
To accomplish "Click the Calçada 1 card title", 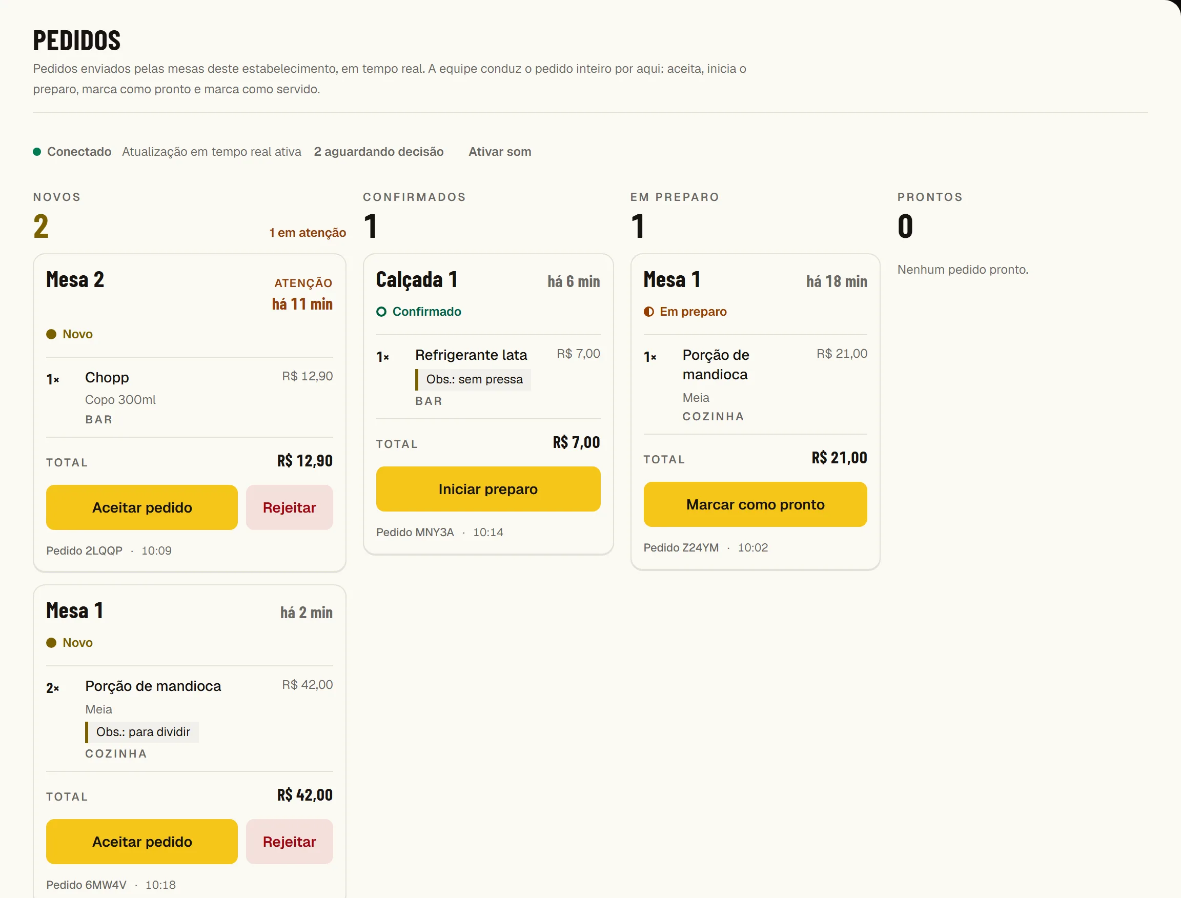I will (x=417, y=279).
